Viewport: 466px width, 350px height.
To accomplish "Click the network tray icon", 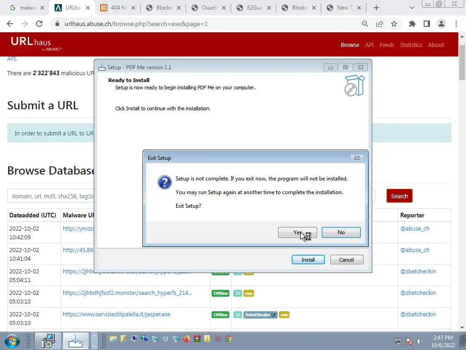I will [x=398, y=341].
